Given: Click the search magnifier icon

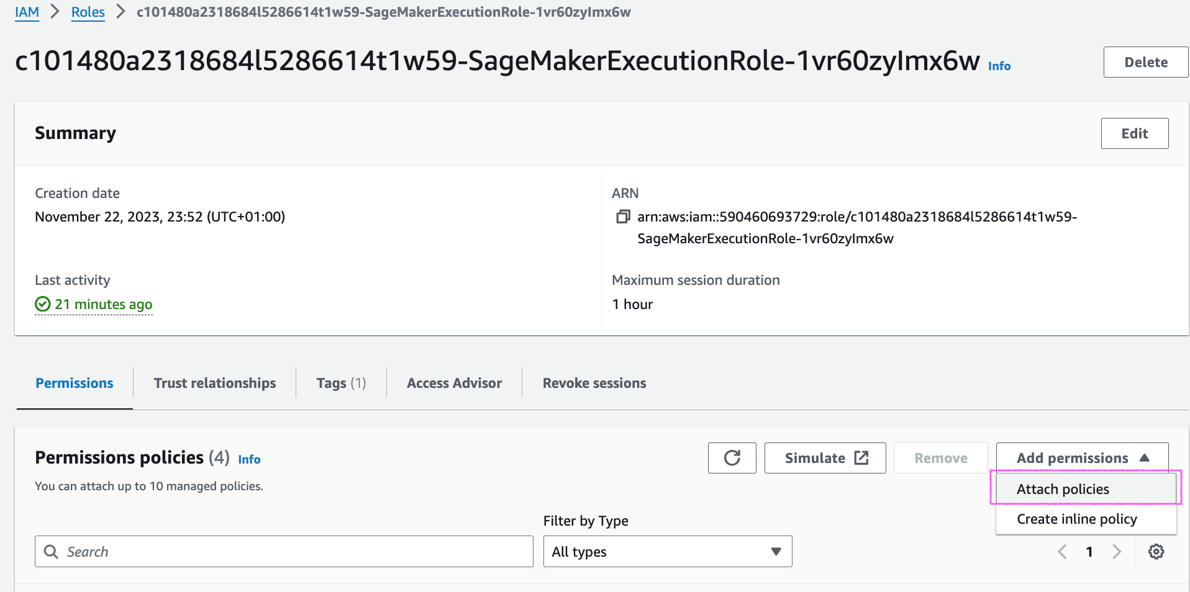Looking at the screenshot, I should pyautogui.click(x=51, y=552).
